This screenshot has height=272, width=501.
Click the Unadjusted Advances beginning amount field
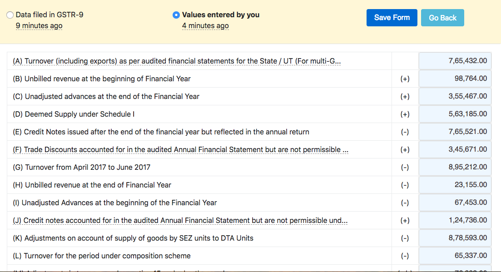coord(454,203)
